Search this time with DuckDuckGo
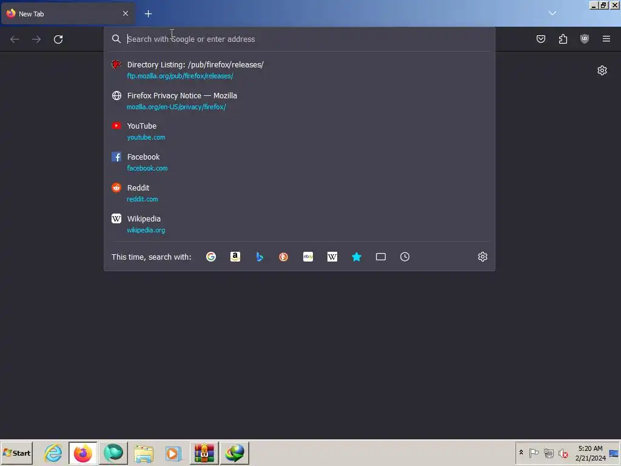The image size is (621, 466). pyautogui.click(x=284, y=257)
